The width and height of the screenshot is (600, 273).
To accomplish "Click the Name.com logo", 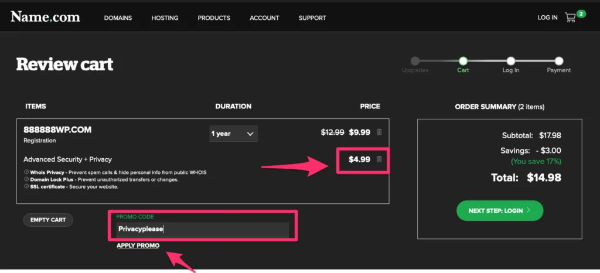I will pos(45,17).
